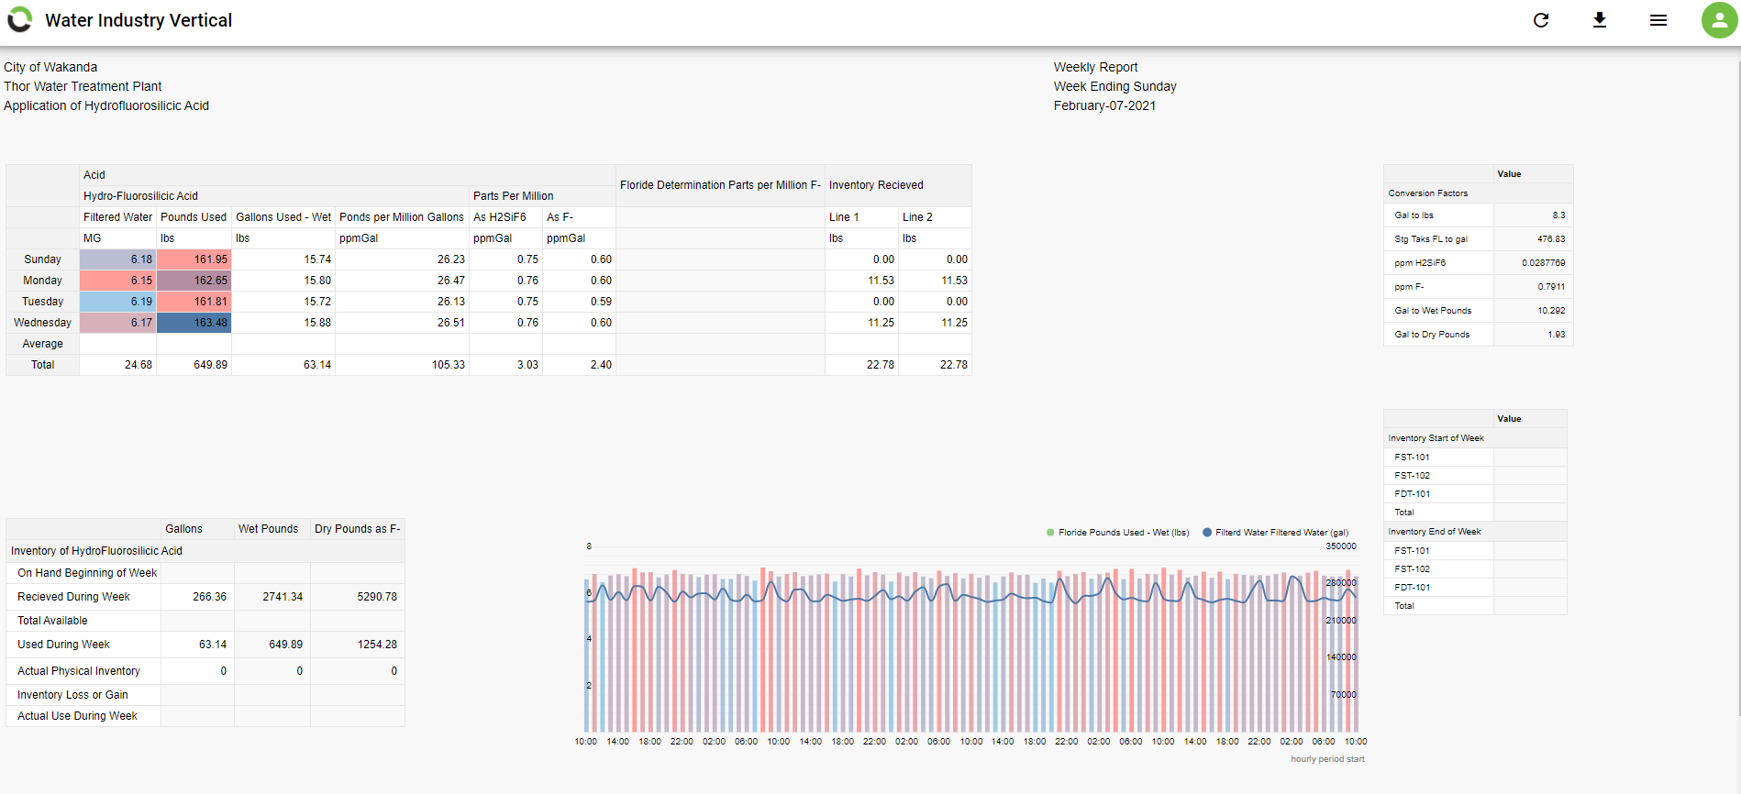Click the February-07-2021 date text

pos(1104,105)
